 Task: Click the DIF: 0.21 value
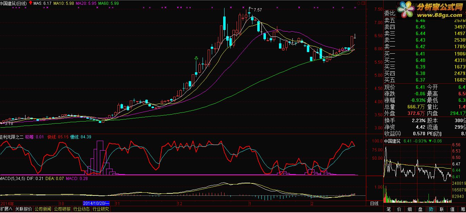(35, 178)
